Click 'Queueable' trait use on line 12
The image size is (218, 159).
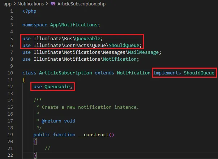tap(57, 87)
